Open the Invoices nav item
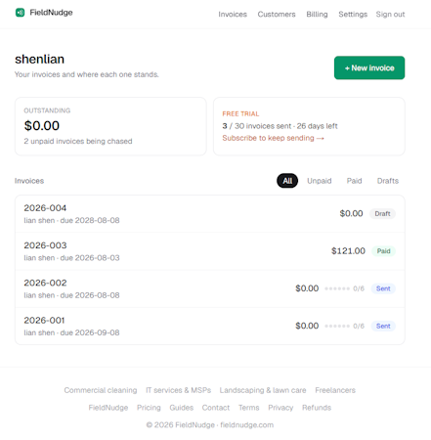Image resolution: width=431 pixels, height=440 pixels. (x=233, y=15)
